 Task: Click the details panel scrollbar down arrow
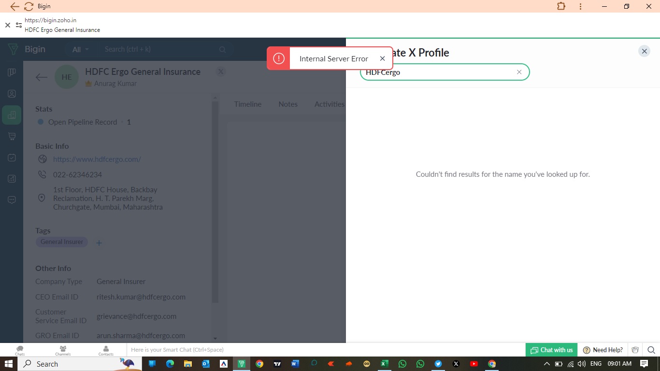(215, 339)
